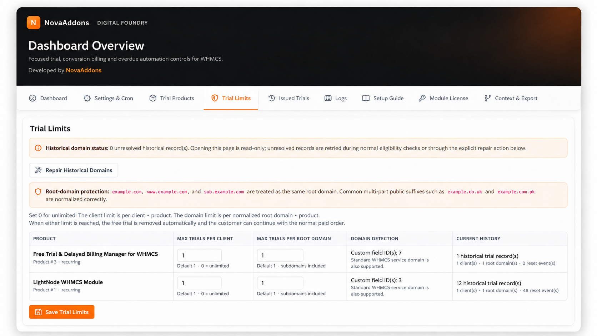
Task: Click the www.example.com code sample
Action: [x=167, y=192]
